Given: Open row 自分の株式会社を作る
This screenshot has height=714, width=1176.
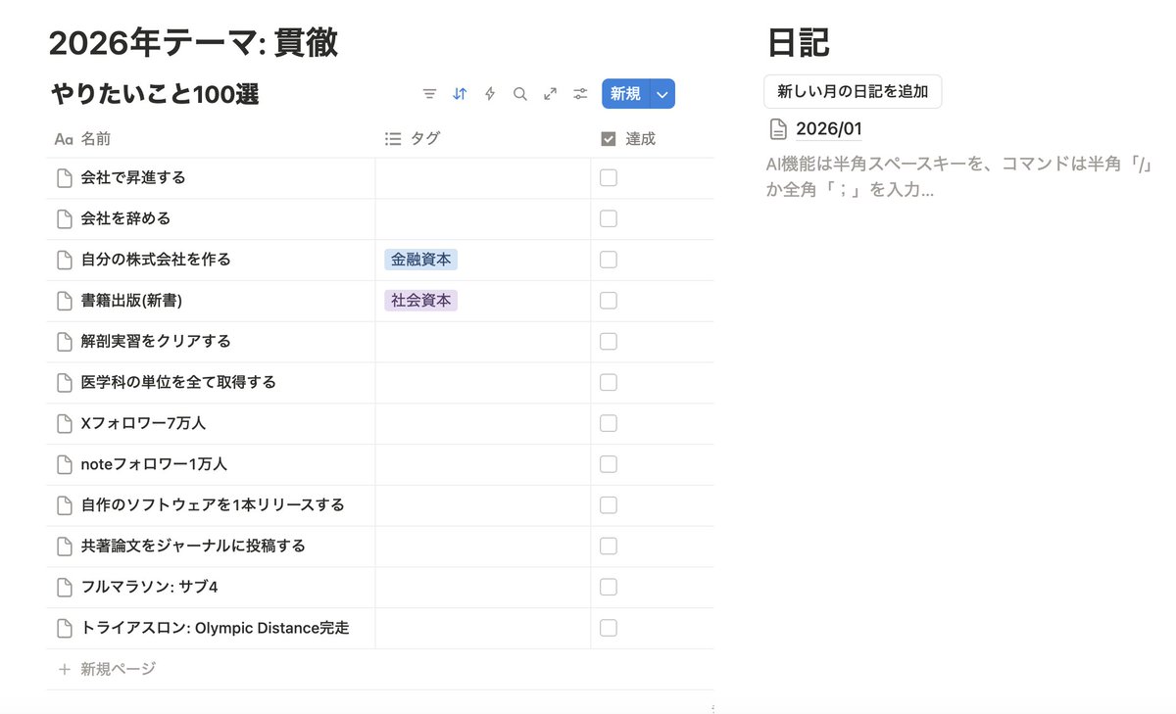Looking at the screenshot, I should (x=156, y=260).
